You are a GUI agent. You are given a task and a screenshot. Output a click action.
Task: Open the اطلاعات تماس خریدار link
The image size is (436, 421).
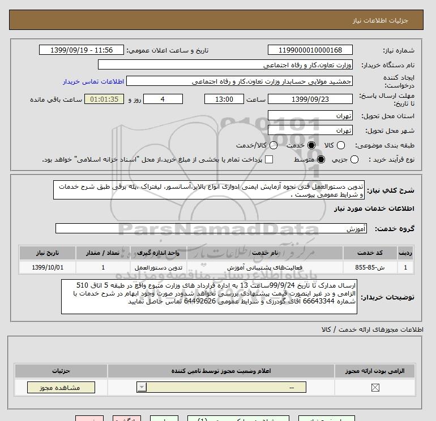tap(93, 81)
